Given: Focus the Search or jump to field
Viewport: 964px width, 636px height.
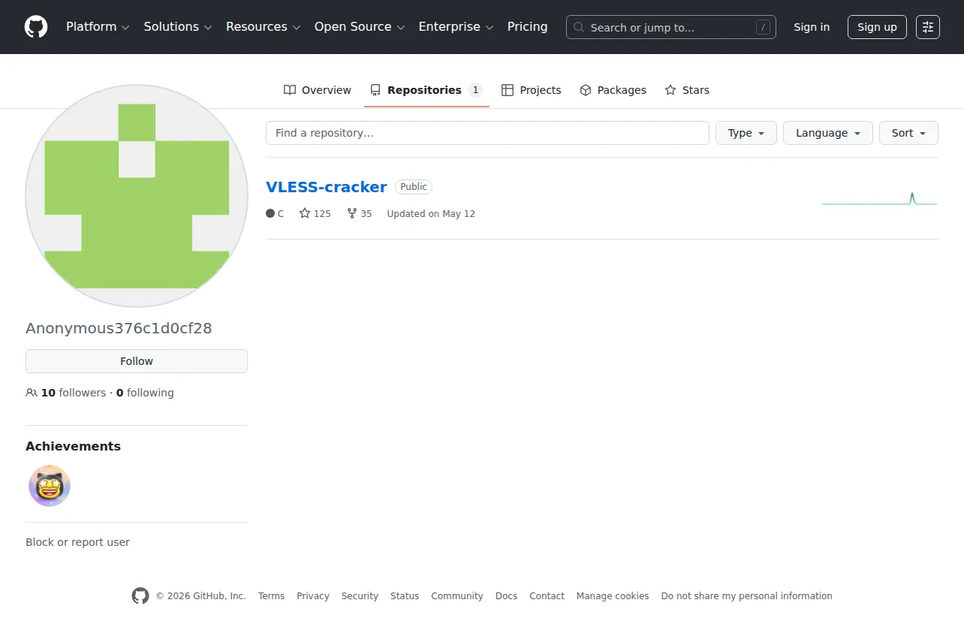Looking at the screenshot, I should point(671,27).
